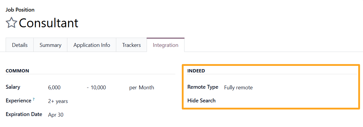Select the Trackers tab

click(x=131, y=45)
